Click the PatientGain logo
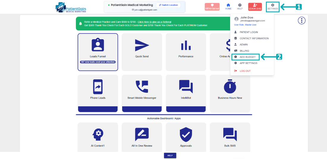This screenshot has height=159, width=327. pyautogui.click(x=71, y=7)
